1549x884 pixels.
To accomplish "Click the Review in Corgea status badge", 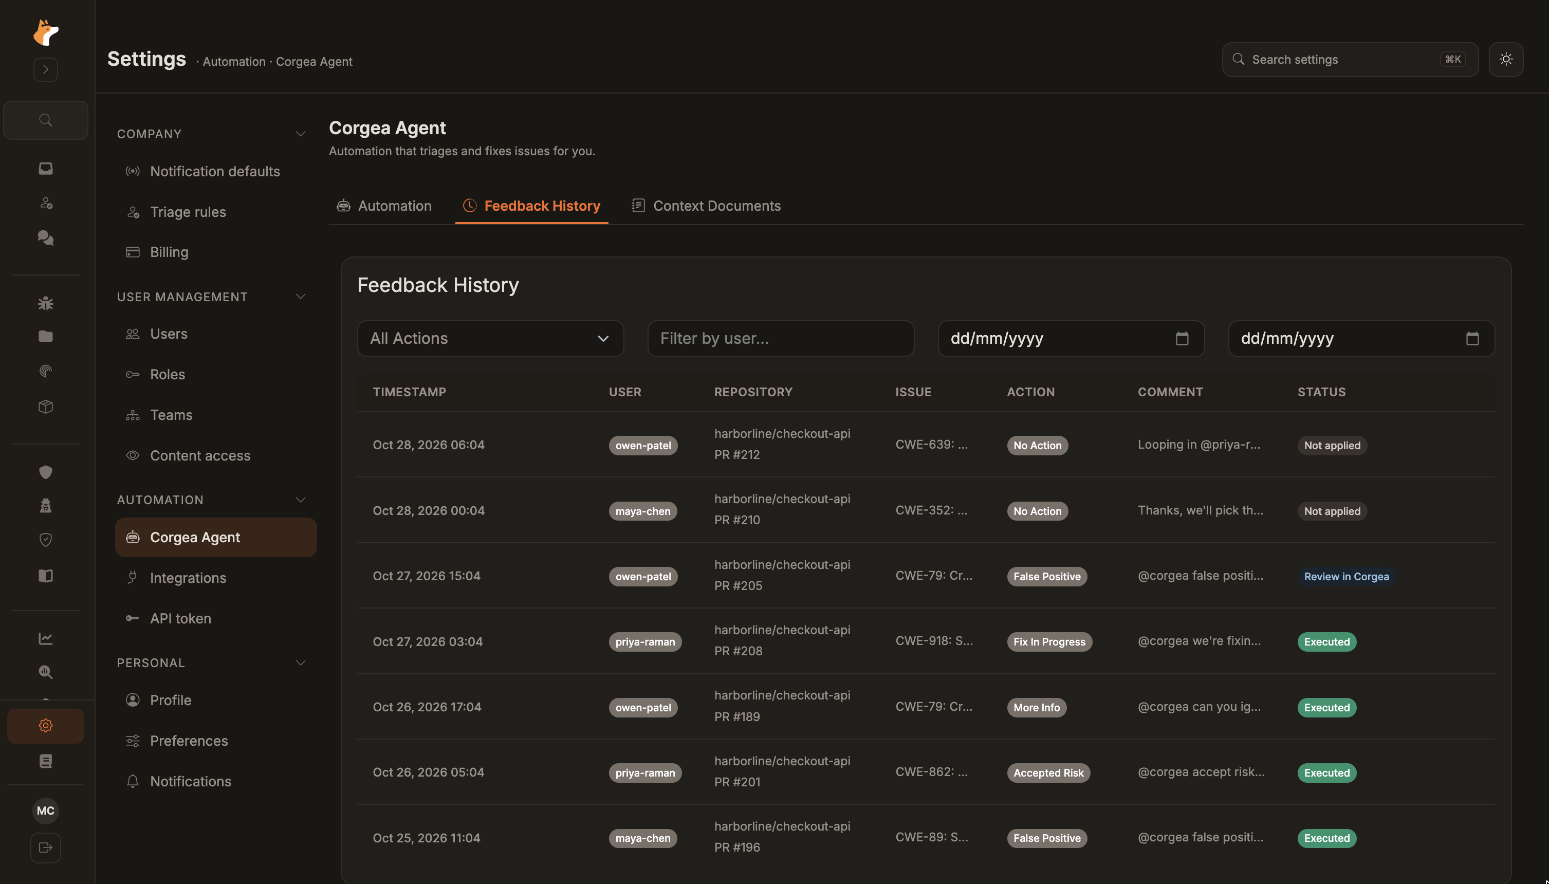I will pyautogui.click(x=1347, y=576).
